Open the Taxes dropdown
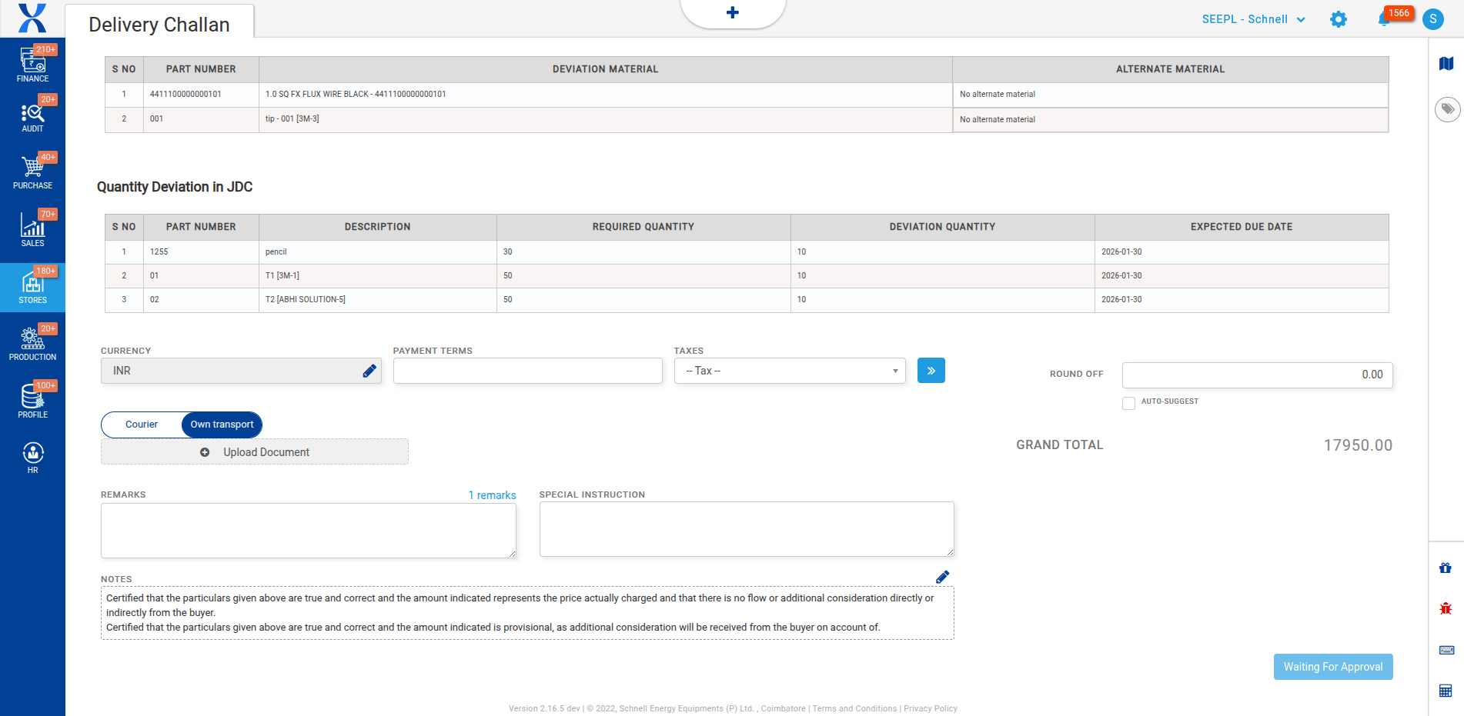Screen dimensions: 1464x716 click(789, 371)
